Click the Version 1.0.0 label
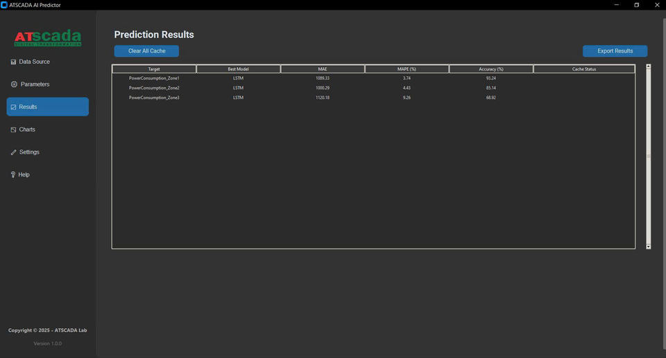 [x=48, y=343]
